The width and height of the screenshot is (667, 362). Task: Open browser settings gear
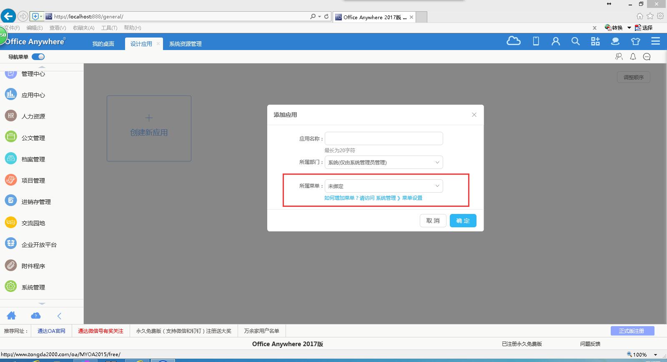(x=660, y=16)
